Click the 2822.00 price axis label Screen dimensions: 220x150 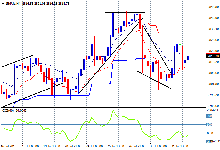(213, 51)
